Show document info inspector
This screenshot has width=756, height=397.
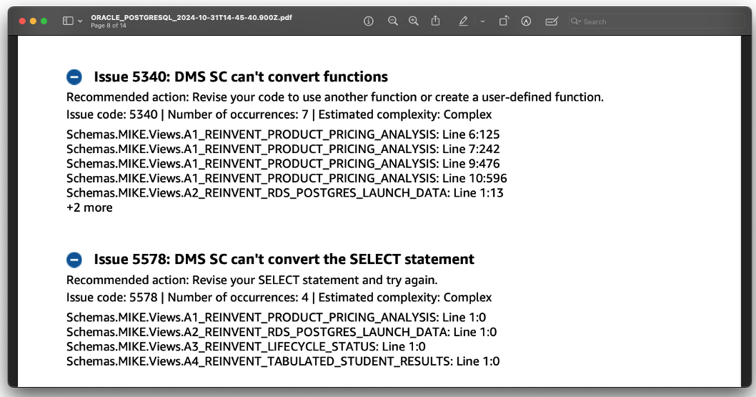coord(369,21)
